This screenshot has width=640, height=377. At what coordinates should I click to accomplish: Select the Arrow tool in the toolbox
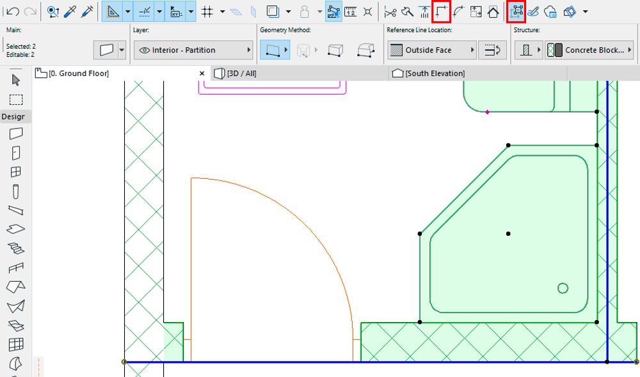coord(16,80)
